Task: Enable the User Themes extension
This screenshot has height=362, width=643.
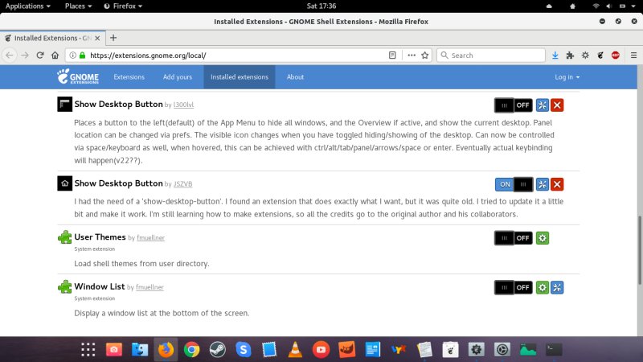Action: (x=514, y=238)
